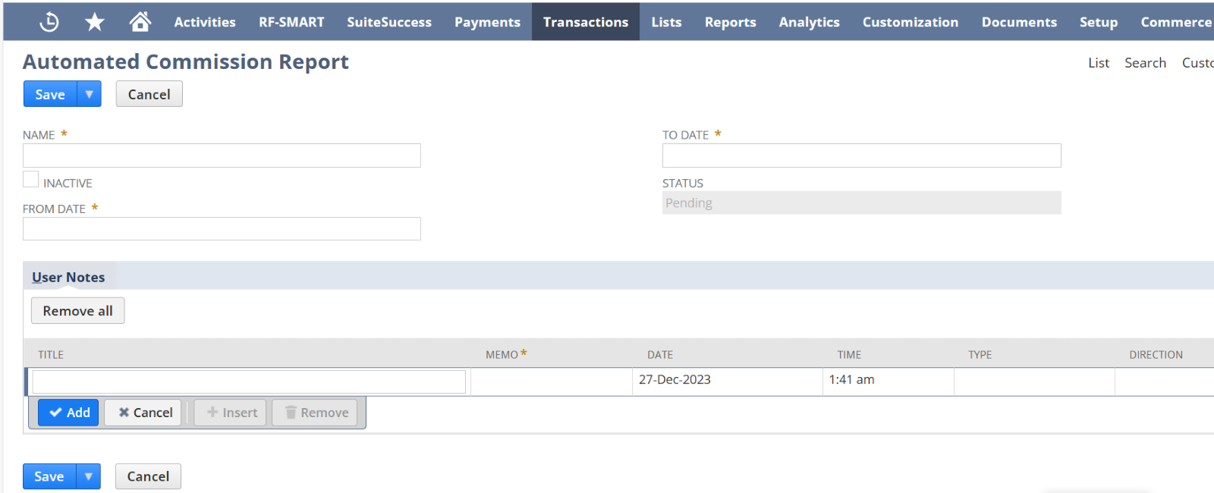Click the To Date field

[x=861, y=155]
